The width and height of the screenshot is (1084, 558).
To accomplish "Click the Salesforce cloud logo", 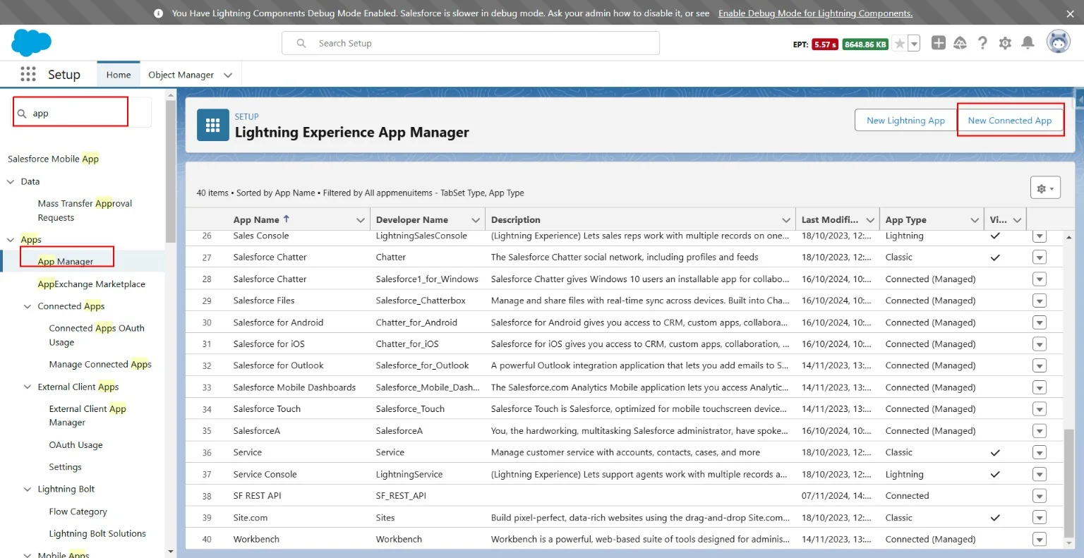I will coord(31,43).
